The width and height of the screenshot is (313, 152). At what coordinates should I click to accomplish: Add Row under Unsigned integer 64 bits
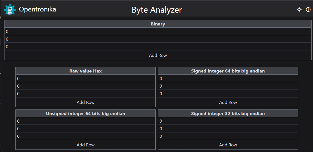(86, 145)
